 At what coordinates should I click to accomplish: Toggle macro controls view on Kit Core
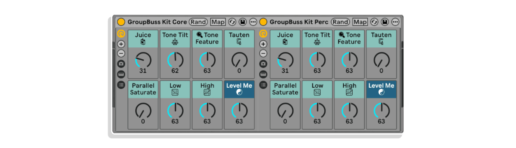point(121,34)
